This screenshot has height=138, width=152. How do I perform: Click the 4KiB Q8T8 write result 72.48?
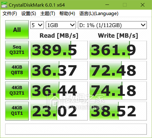118,70
